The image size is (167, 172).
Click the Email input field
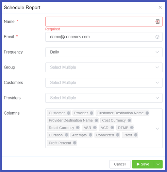click(104, 37)
